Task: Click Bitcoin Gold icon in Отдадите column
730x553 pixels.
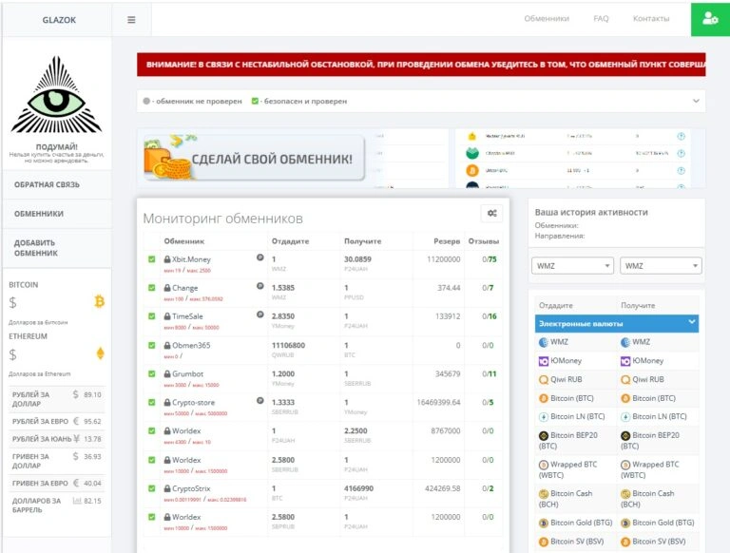Action: pyautogui.click(x=544, y=524)
